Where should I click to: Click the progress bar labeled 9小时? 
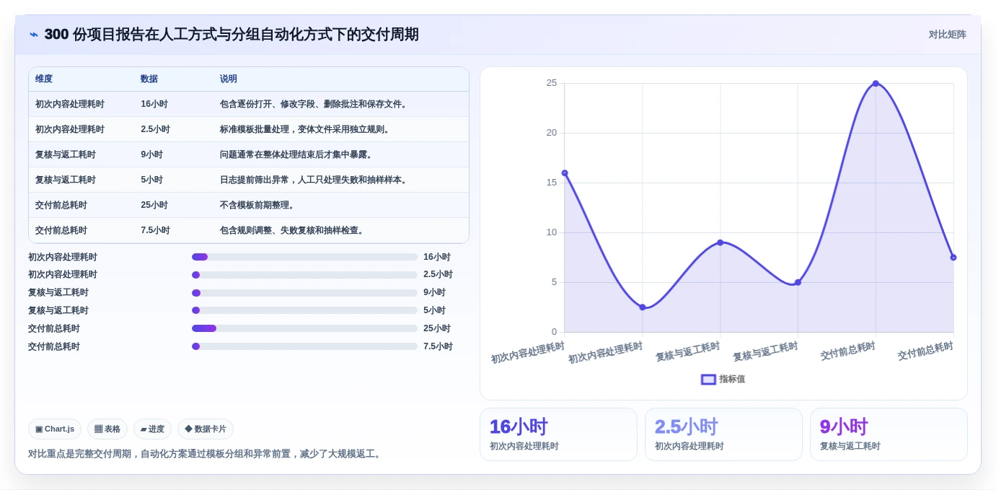click(304, 293)
